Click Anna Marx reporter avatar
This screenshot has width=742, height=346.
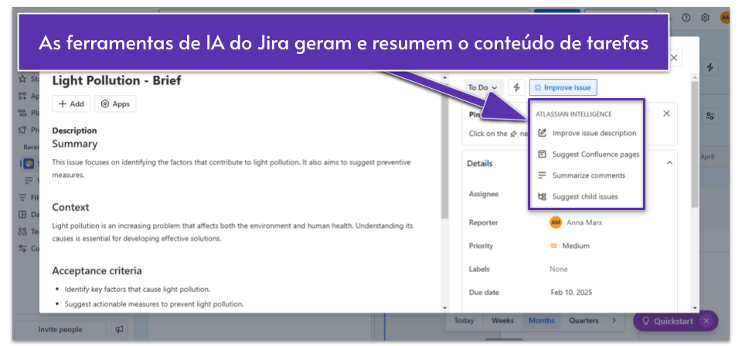point(556,222)
